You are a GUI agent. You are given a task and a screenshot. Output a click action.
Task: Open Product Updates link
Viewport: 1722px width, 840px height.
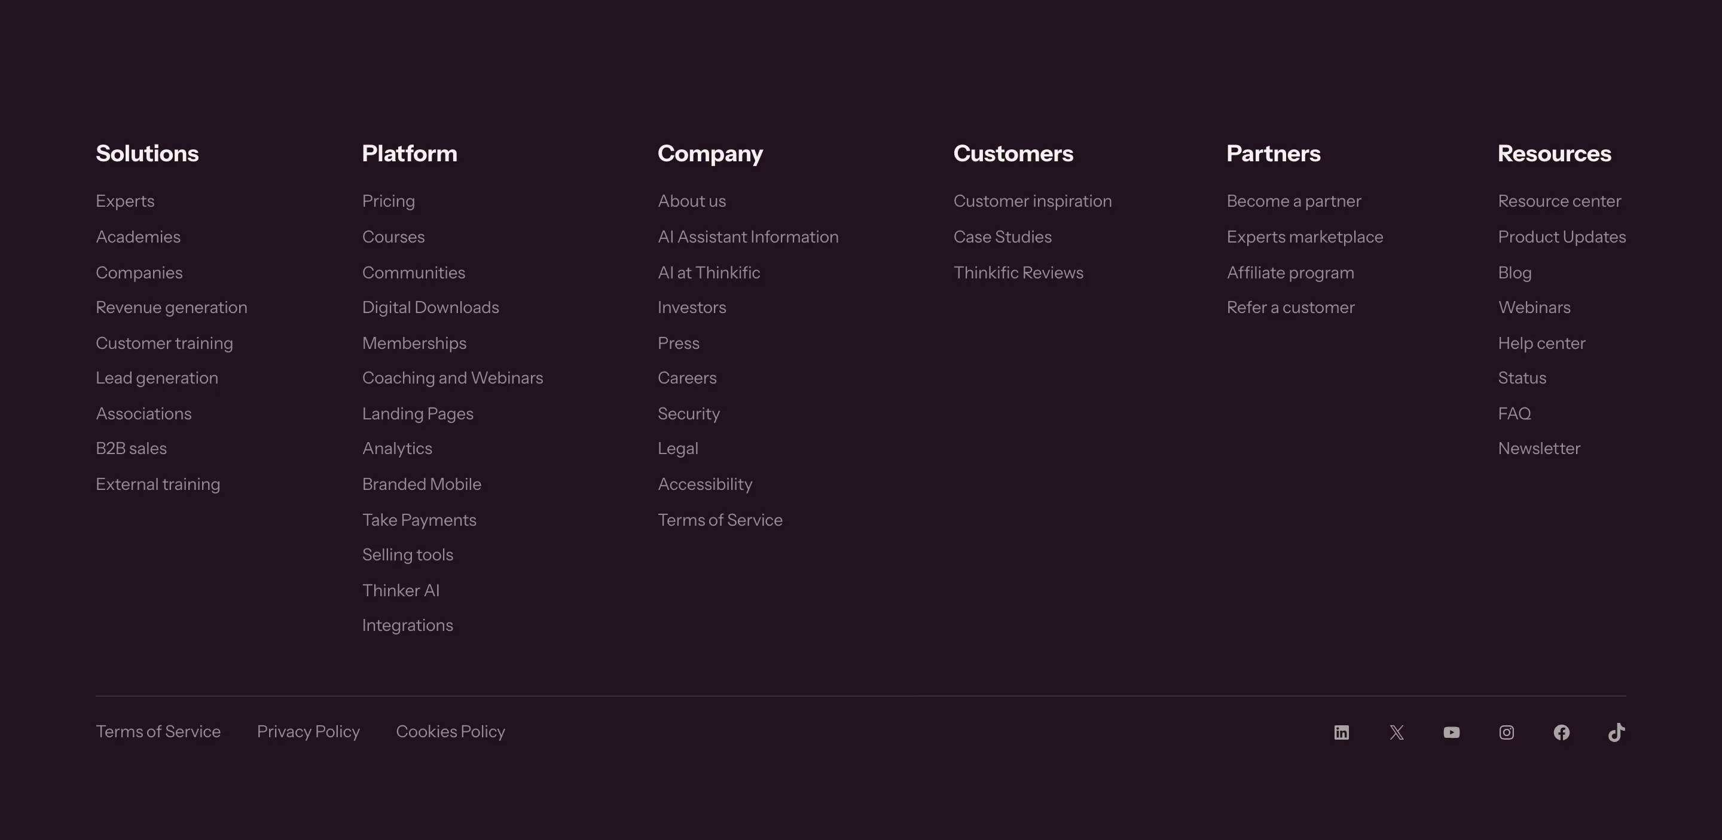point(1562,237)
